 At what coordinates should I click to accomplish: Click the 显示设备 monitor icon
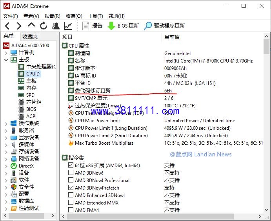[14, 138]
